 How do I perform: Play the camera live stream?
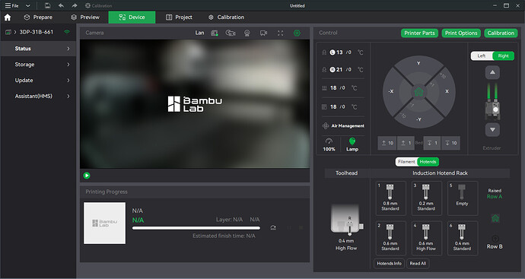87,176
